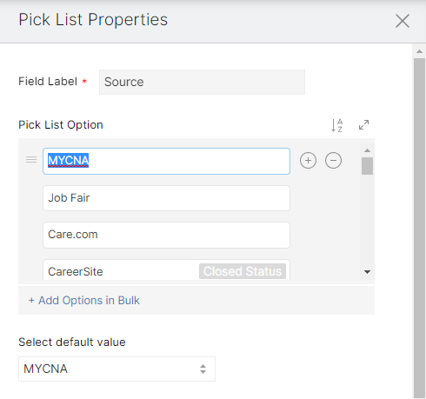The width and height of the screenshot is (426, 399).
Task: Click the Field Label Source input
Action: pyautogui.click(x=202, y=82)
